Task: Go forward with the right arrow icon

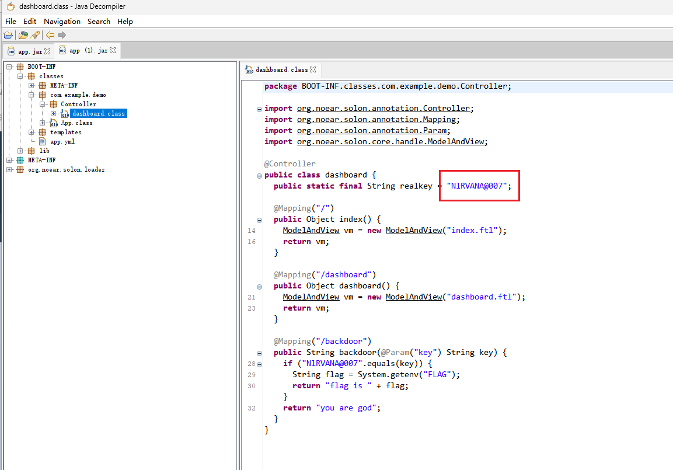Action: tap(62, 35)
